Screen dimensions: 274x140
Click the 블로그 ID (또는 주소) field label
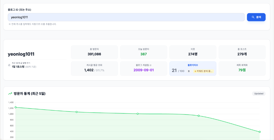click(x=20, y=10)
